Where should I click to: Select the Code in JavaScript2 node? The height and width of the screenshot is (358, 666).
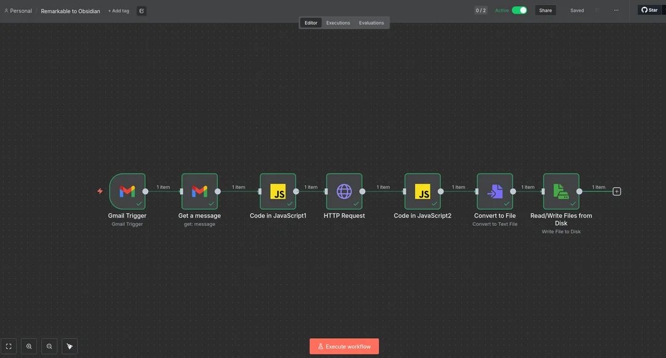click(422, 191)
